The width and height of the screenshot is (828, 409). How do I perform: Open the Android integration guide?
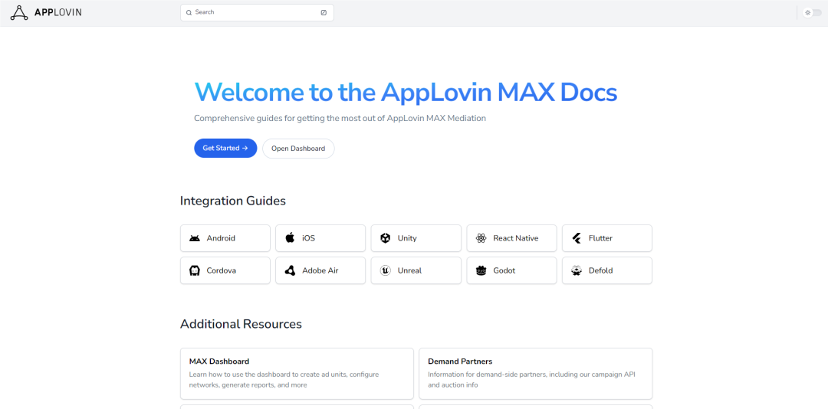coord(225,238)
